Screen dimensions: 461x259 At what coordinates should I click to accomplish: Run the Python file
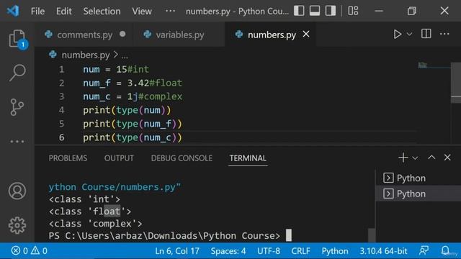[x=397, y=35]
